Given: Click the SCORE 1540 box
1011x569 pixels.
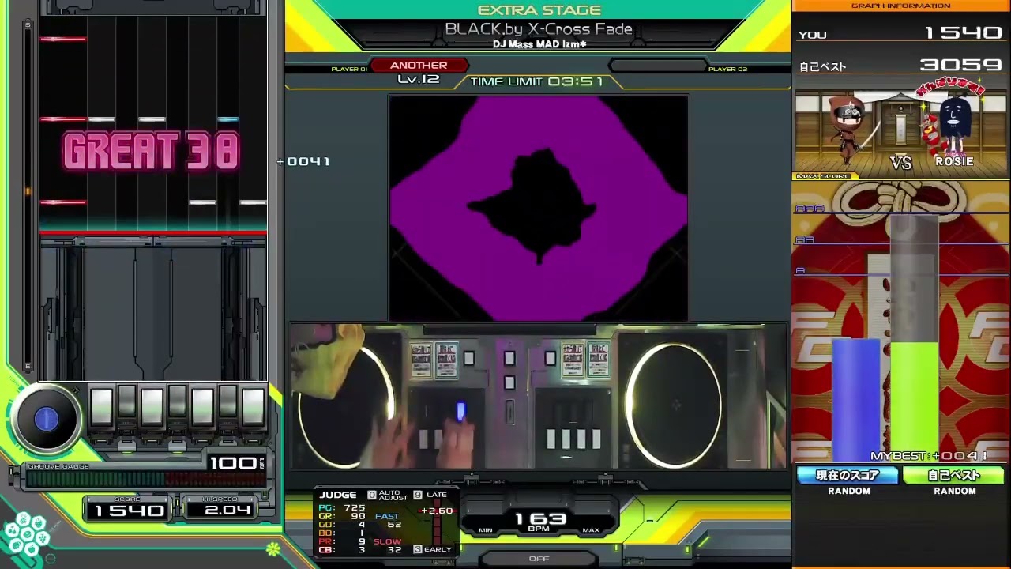Looking at the screenshot, I should click(x=129, y=507).
